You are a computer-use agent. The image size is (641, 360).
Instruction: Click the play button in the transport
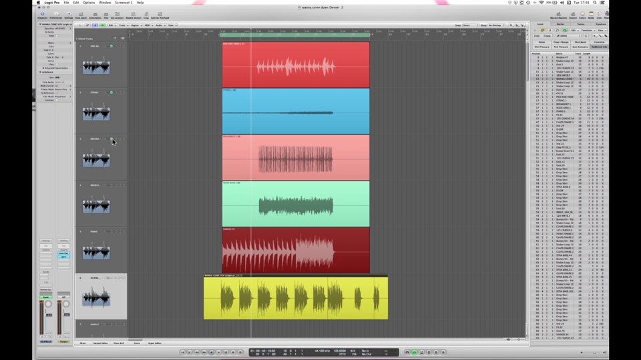pyautogui.click(x=219, y=352)
